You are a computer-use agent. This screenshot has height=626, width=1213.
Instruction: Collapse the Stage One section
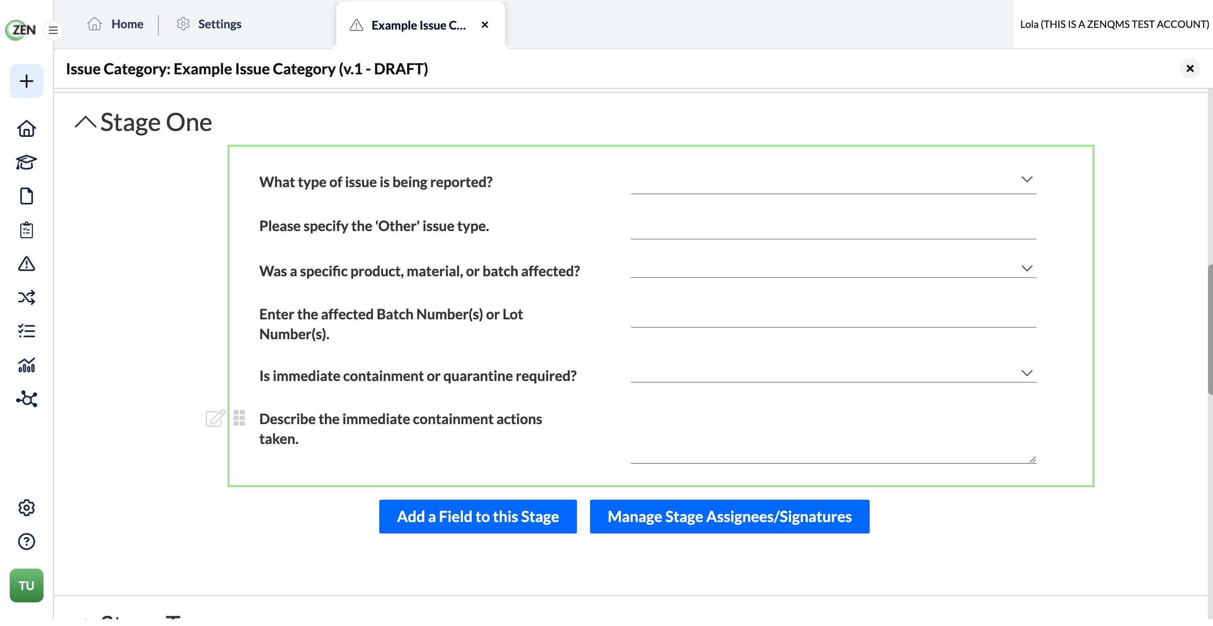click(x=85, y=122)
